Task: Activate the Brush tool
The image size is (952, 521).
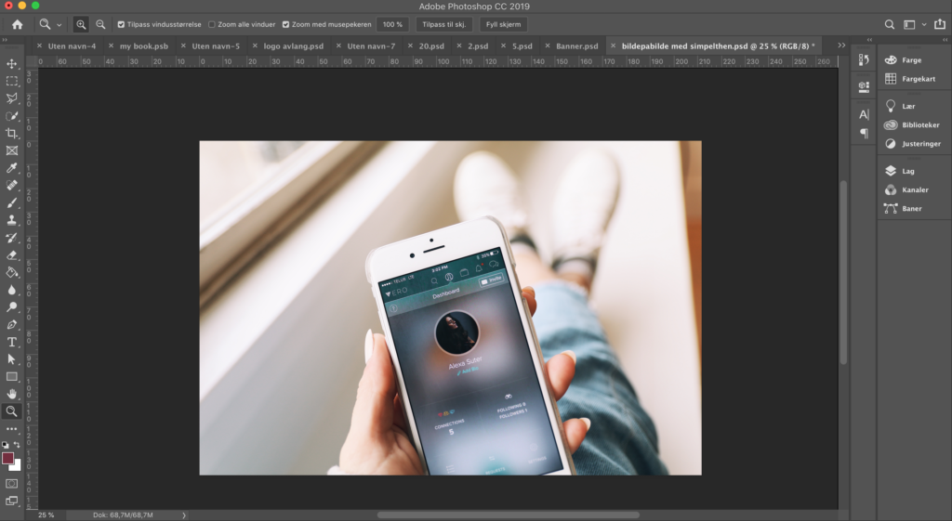Action: click(x=12, y=202)
